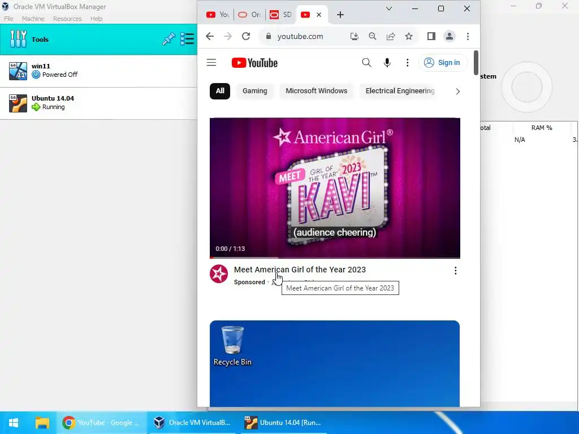The image size is (579, 434).
Task: Go back in Chrome
Action: 210,36
